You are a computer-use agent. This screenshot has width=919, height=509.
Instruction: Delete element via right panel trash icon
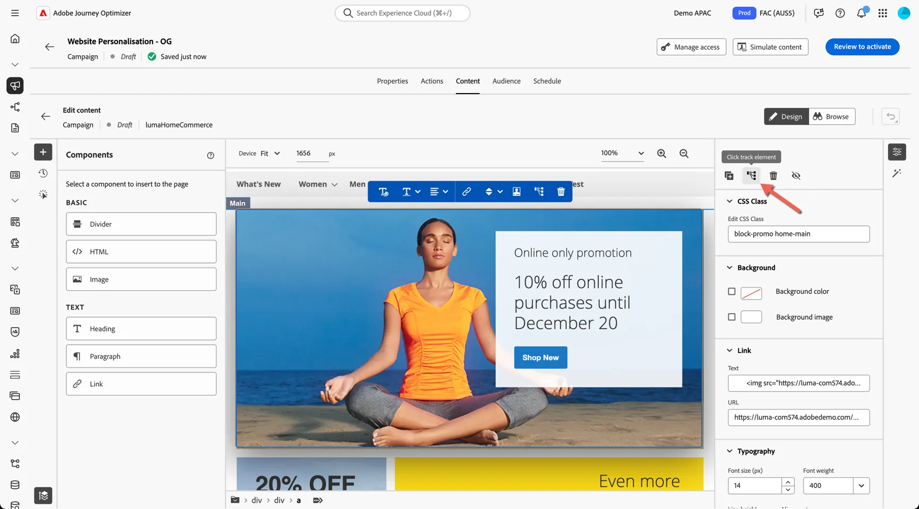773,175
